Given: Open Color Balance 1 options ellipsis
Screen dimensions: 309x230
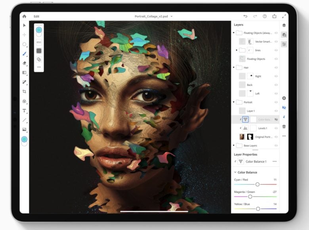Looking at the screenshot, I should [275, 162].
